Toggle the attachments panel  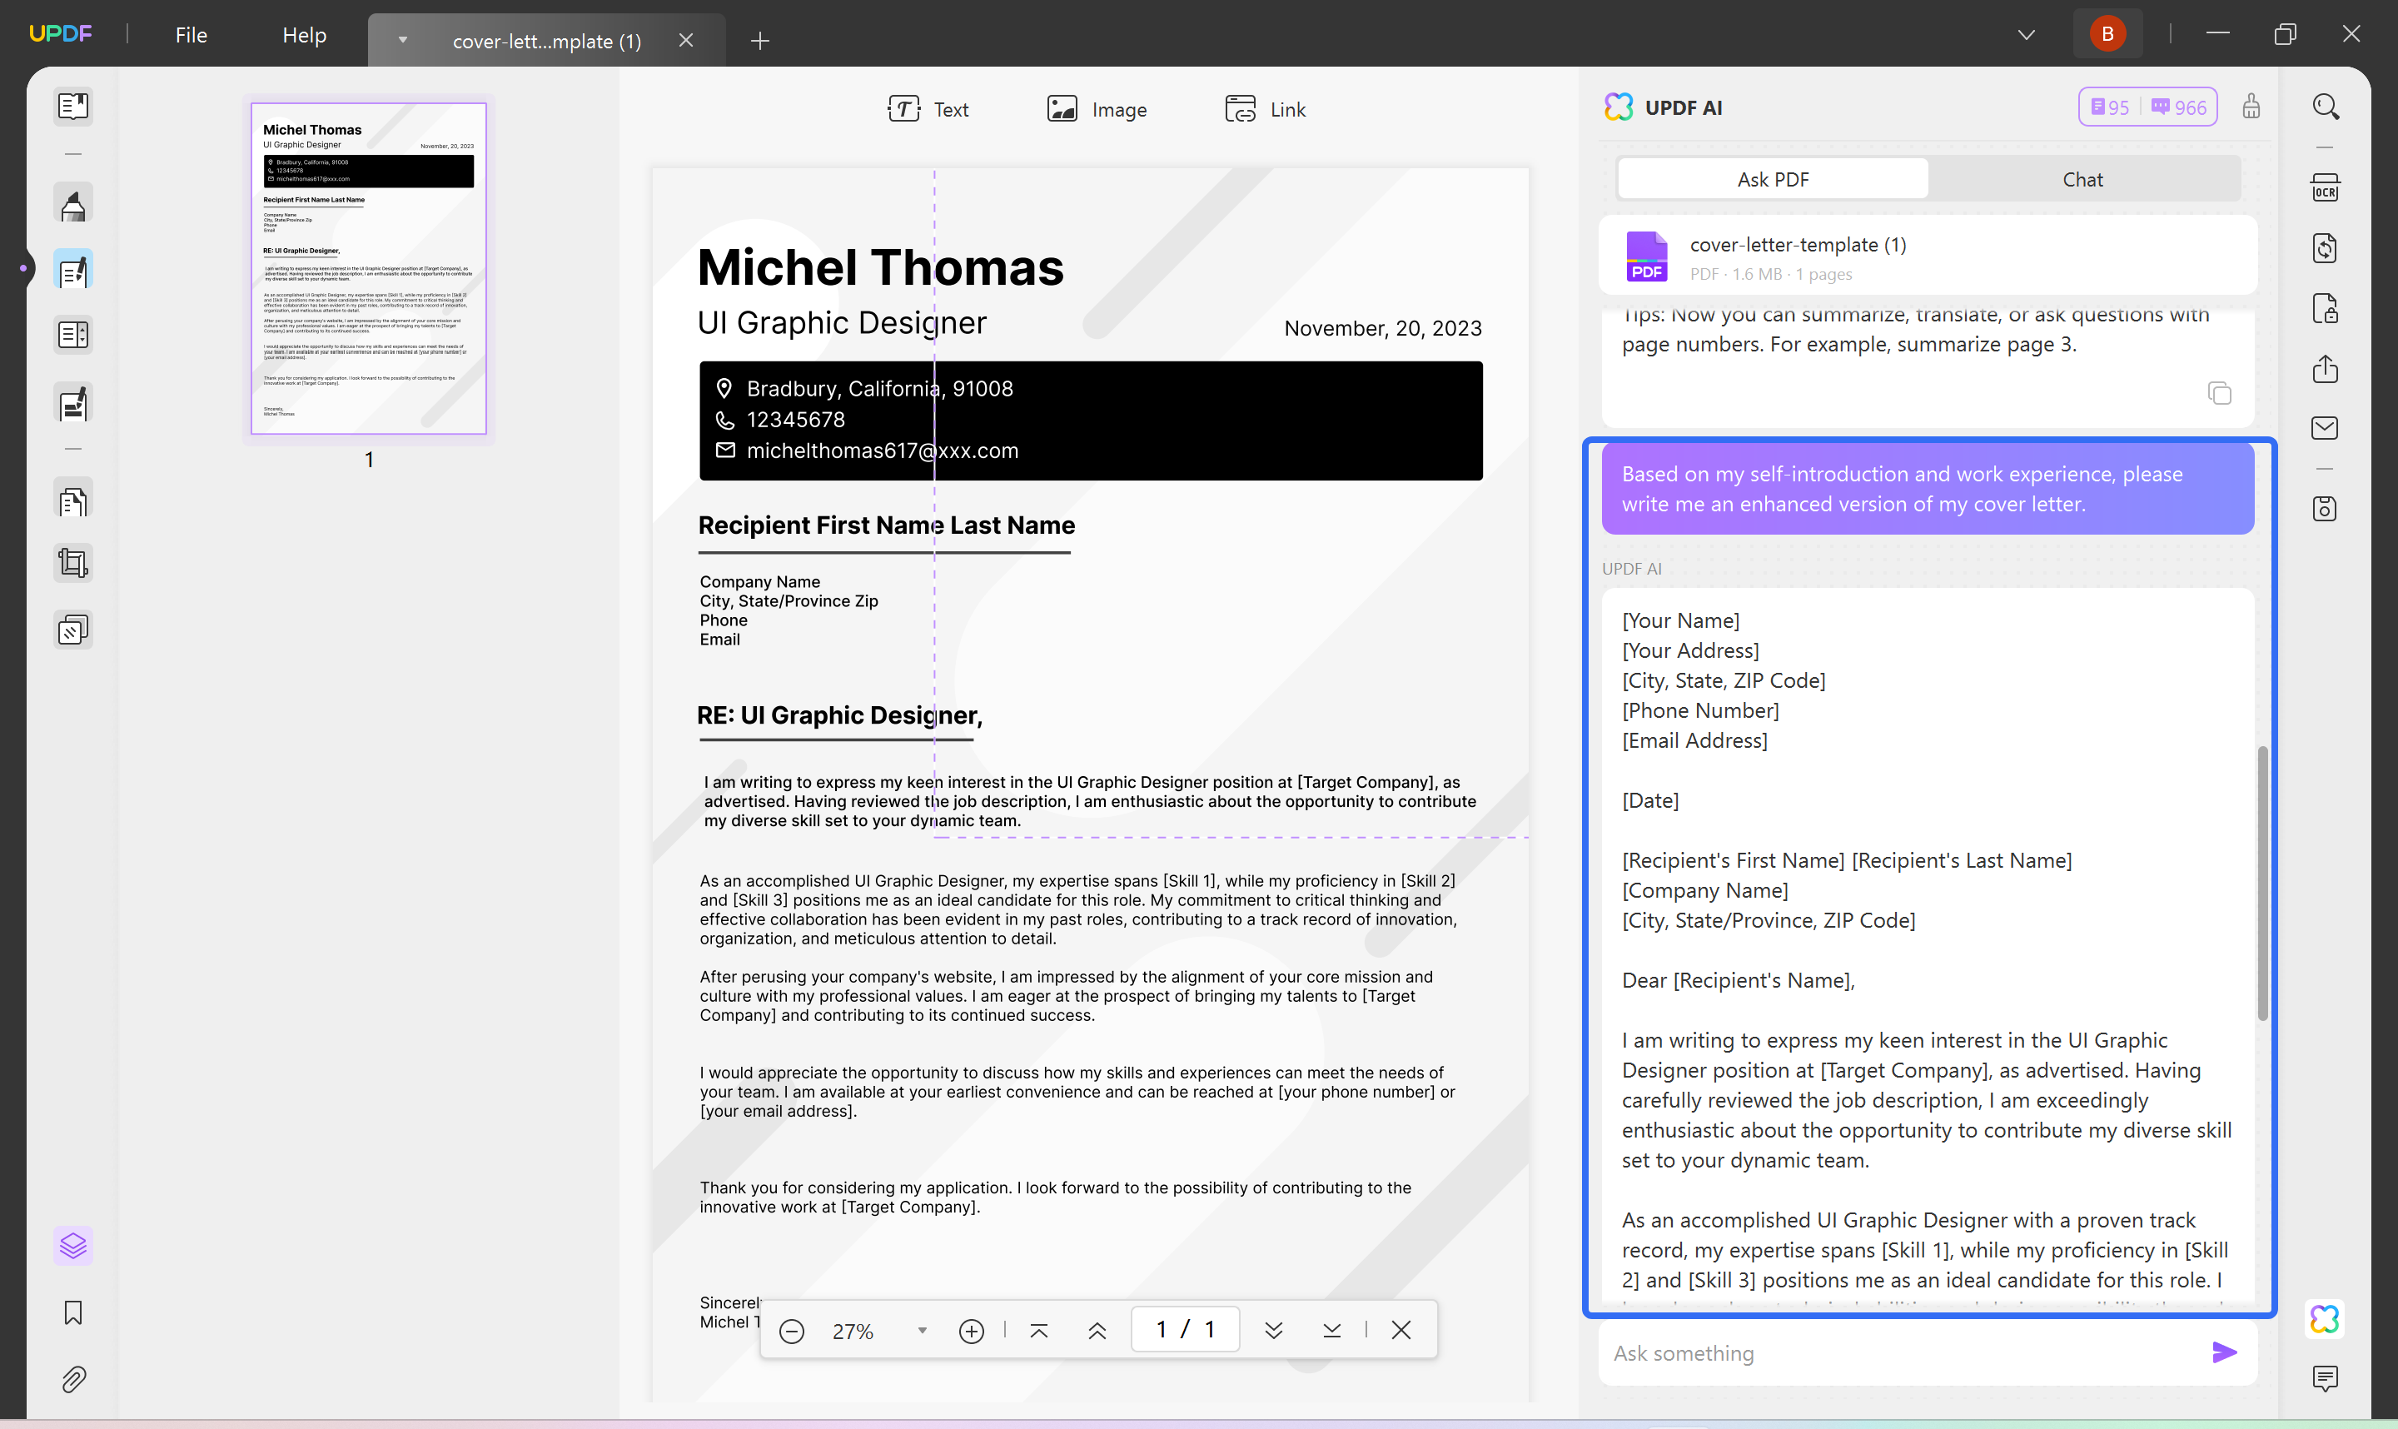pos(73,1379)
